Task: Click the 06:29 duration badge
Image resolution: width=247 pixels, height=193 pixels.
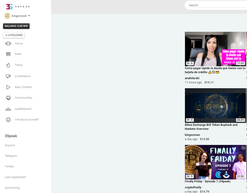Action: click(x=240, y=120)
